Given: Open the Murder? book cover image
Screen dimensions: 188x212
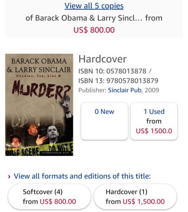Looking at the screenshot, I should [39, 105].
